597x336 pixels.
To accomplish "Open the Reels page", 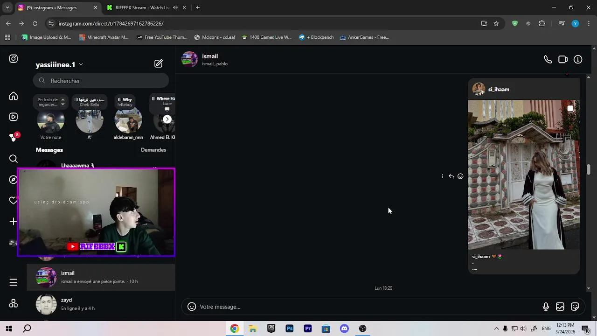I will [x=14, y=117].
